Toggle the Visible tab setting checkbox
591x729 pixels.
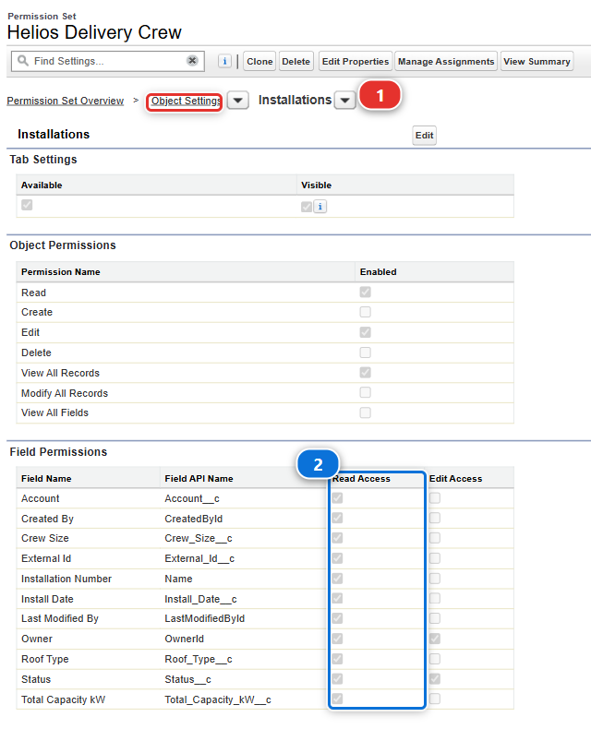pyautogui.click(x=307, y=207)
